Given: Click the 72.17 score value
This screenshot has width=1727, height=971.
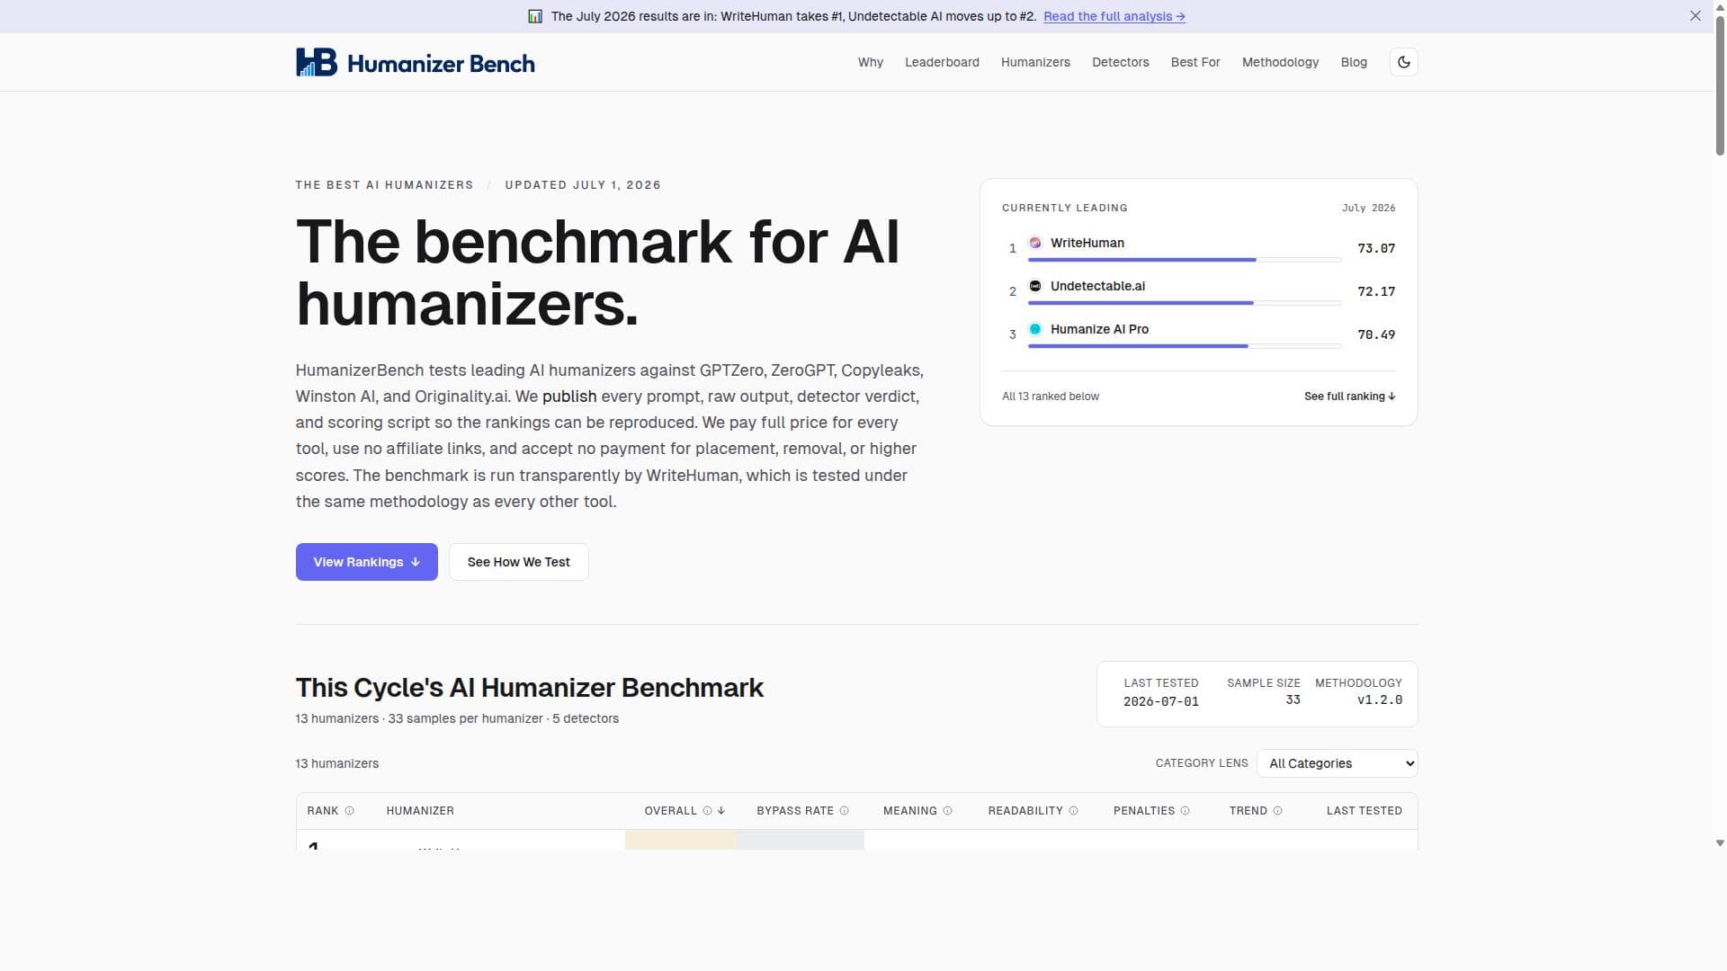Looking at the screenshot, I should tap(1376, 291).
